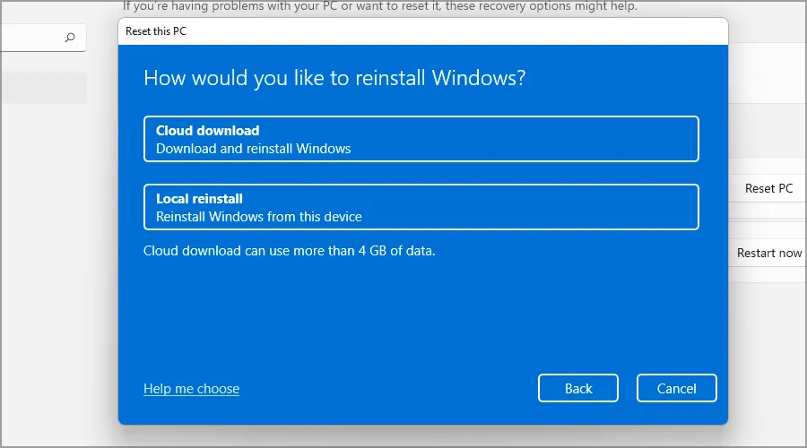Click the search magnifier icon in Settings
This screenshot has width=807, height=448.
70,39
